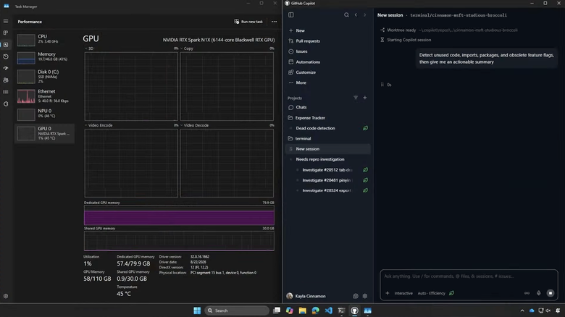Add a new project with plus icon
The width and height of the screenshot is (565, 317).
pos(364,98)
